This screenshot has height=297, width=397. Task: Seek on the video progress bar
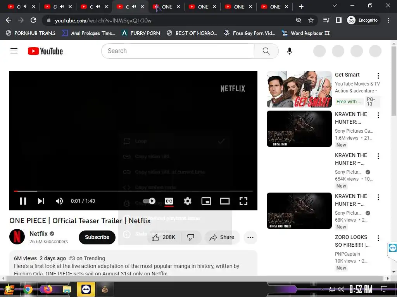(133, 191)
